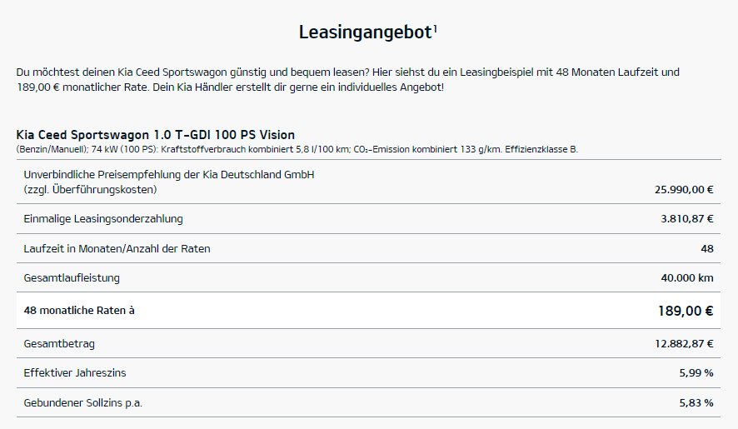The width and height of the screenshot is (738, 429).
Task: Click the Einmalige Leasingsonderzahlung label
Action: coord(103,219)
